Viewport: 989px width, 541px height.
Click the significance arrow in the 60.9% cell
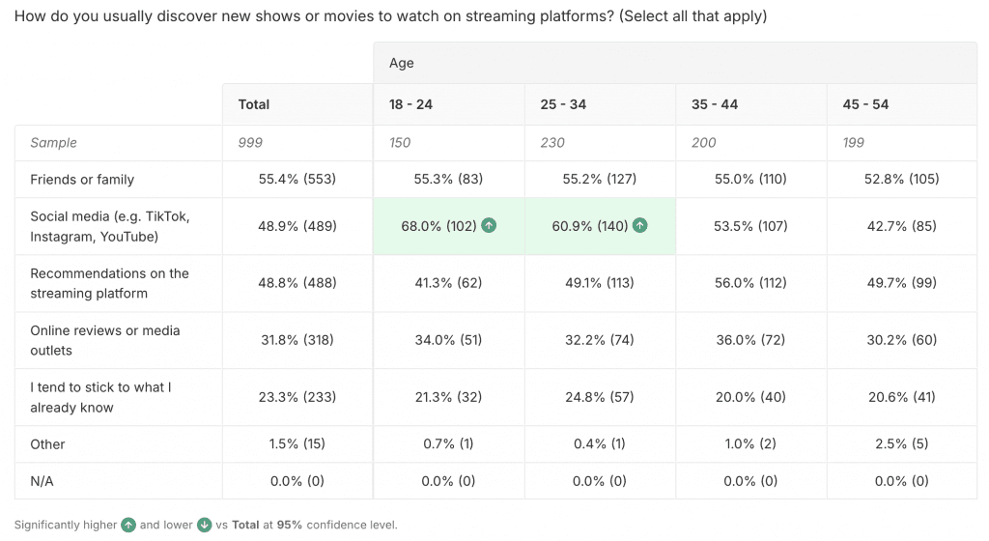click(639, 226)
